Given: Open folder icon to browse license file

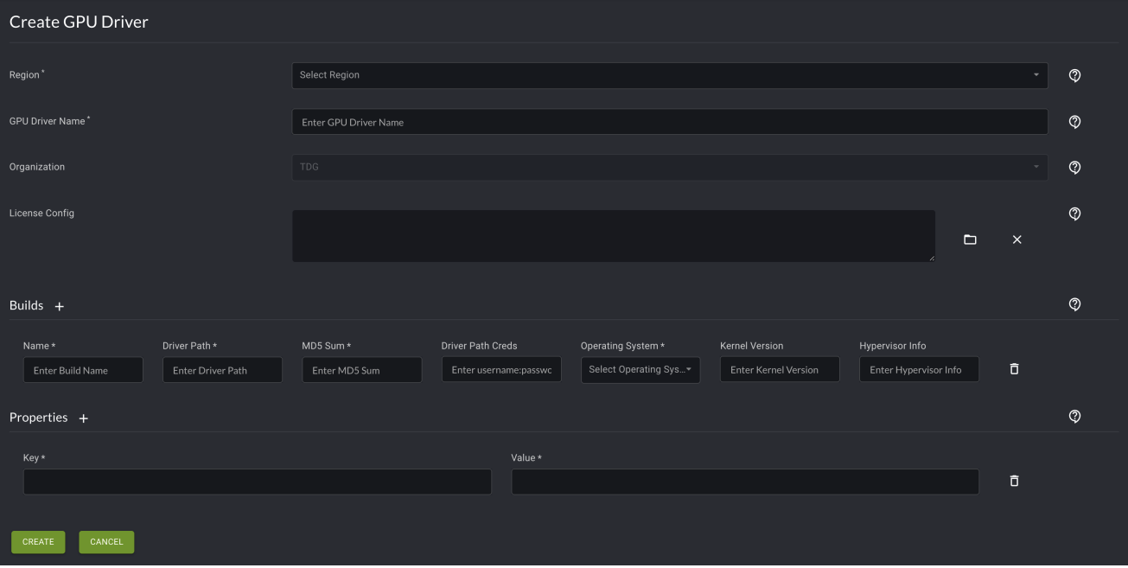Looking at the screenshot, I should pos(970,239).
